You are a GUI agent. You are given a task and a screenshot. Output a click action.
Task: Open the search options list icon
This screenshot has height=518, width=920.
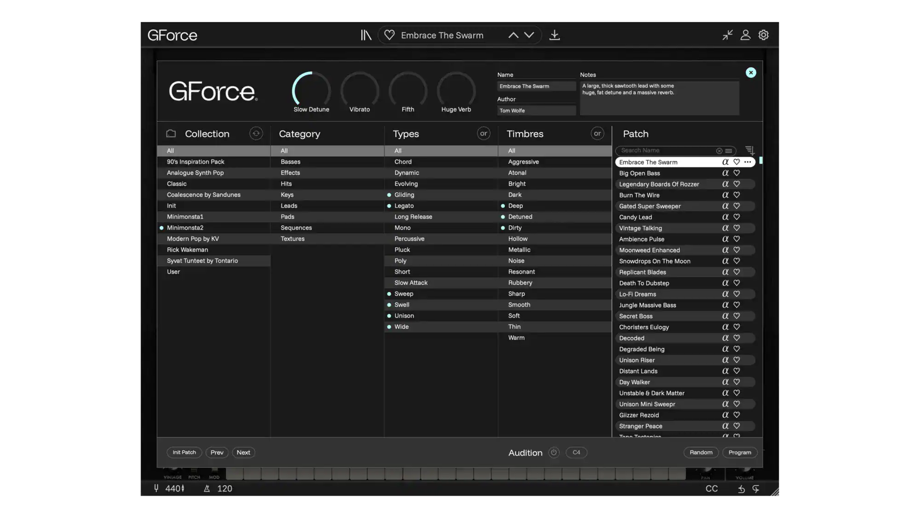pyautogui.click(x=729, y=151)
